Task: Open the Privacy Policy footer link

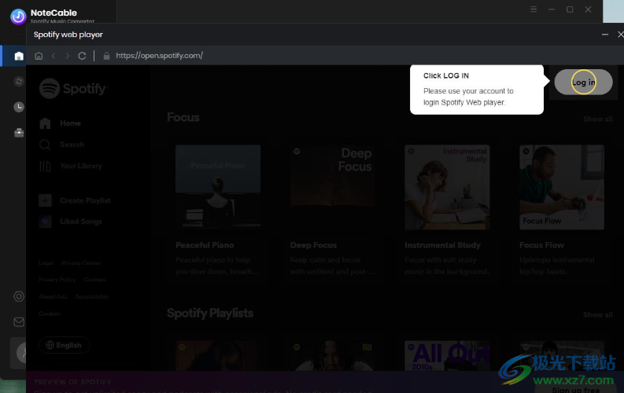Action: coord(57,280)
